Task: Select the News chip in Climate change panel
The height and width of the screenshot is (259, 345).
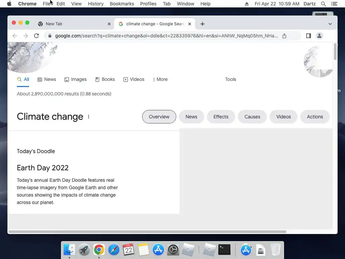Action: click(191, 117)
